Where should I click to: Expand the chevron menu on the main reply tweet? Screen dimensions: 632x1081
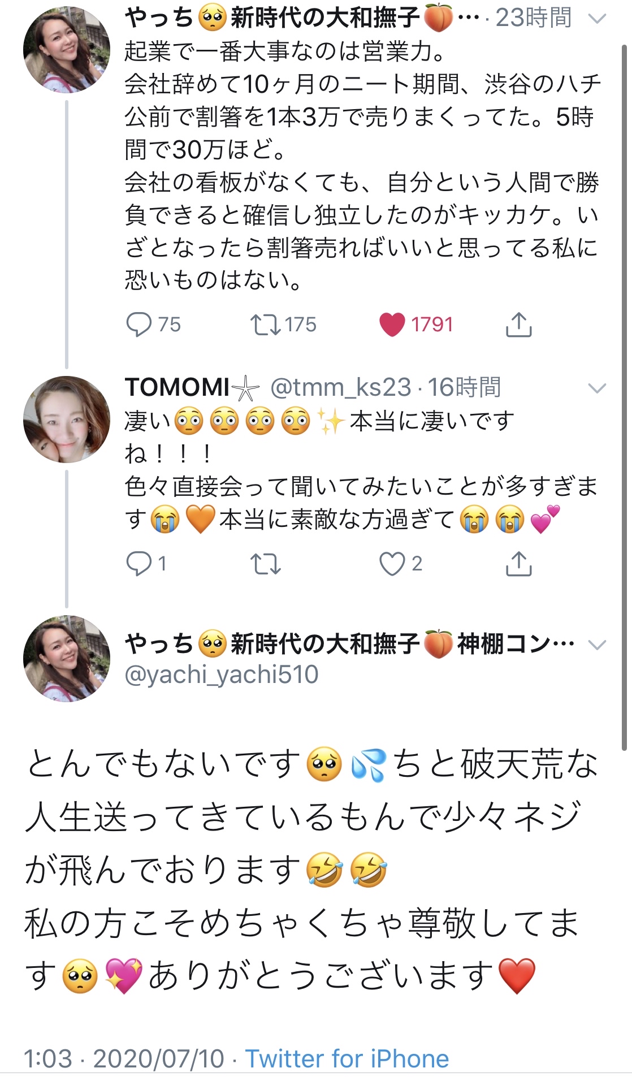597,645
